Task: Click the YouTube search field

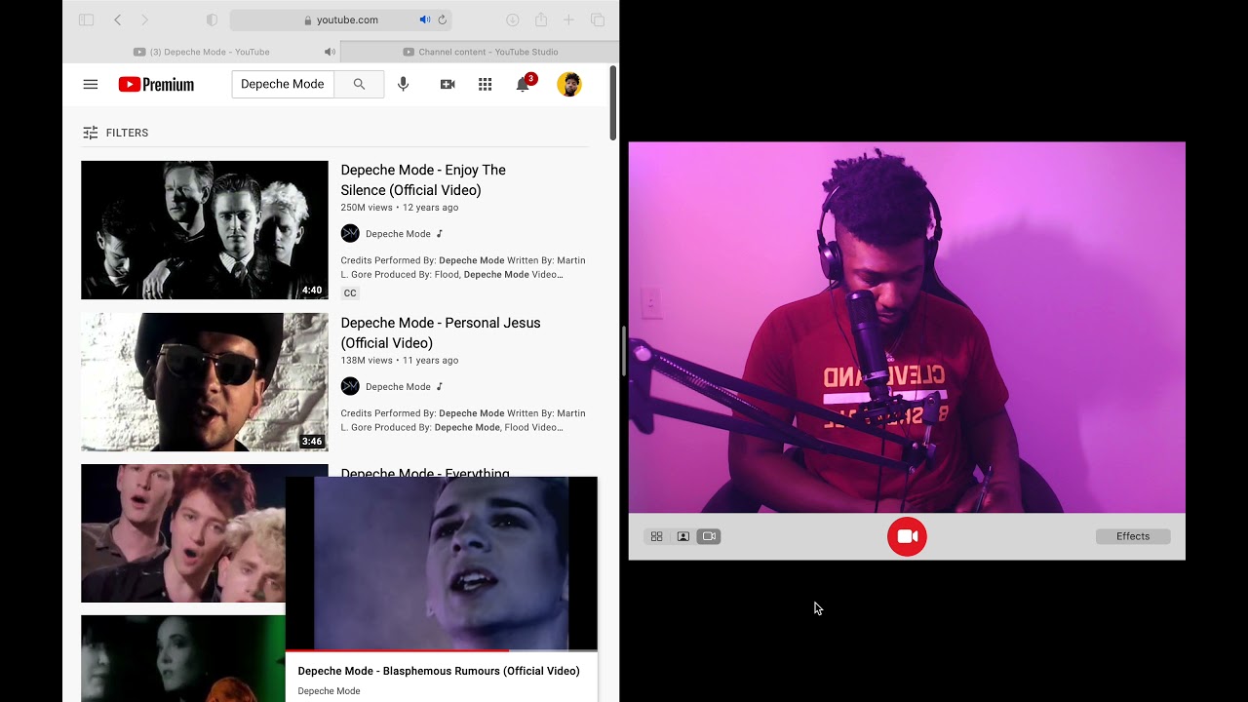Action: (x=283, y=85)
